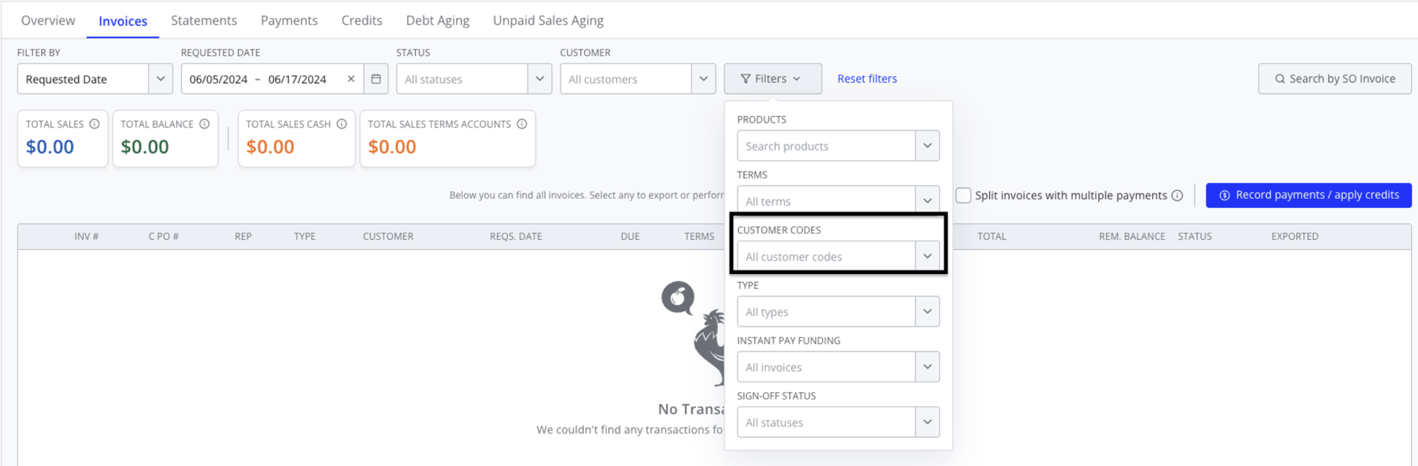The height and width of the screenshot is (466, 1418).
Task: Click Total Sales Terms Accounts info icon
Action: (x=522, y=124)
